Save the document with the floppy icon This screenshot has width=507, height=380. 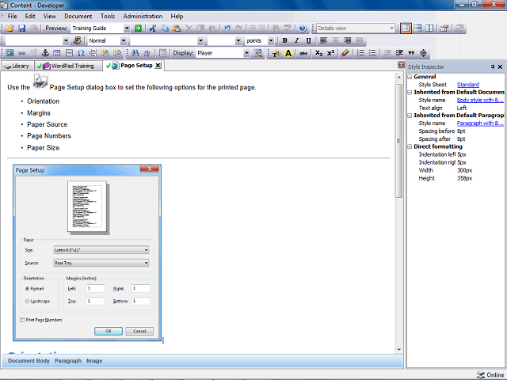click(21, 28)
